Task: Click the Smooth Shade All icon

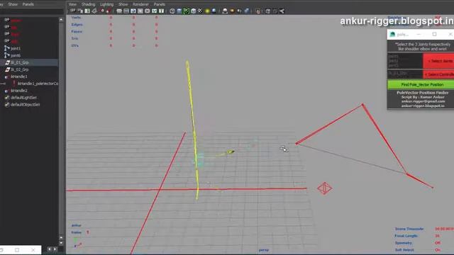Action: (x=179, y=11)
